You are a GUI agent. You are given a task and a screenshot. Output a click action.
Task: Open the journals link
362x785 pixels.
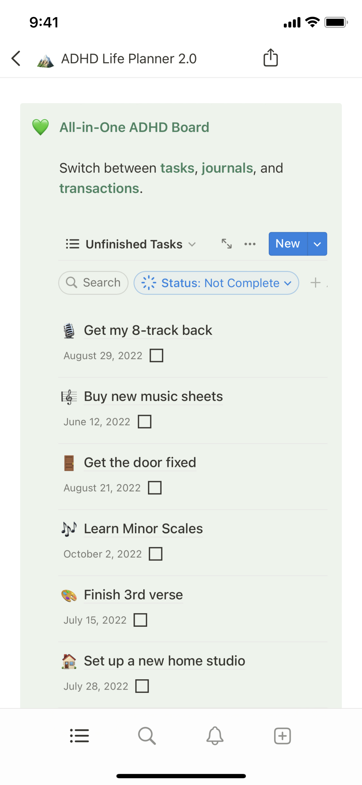pos(227,168)
